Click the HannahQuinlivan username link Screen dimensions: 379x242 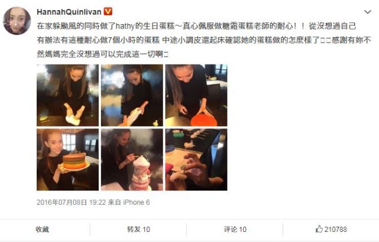click(69, 12)
